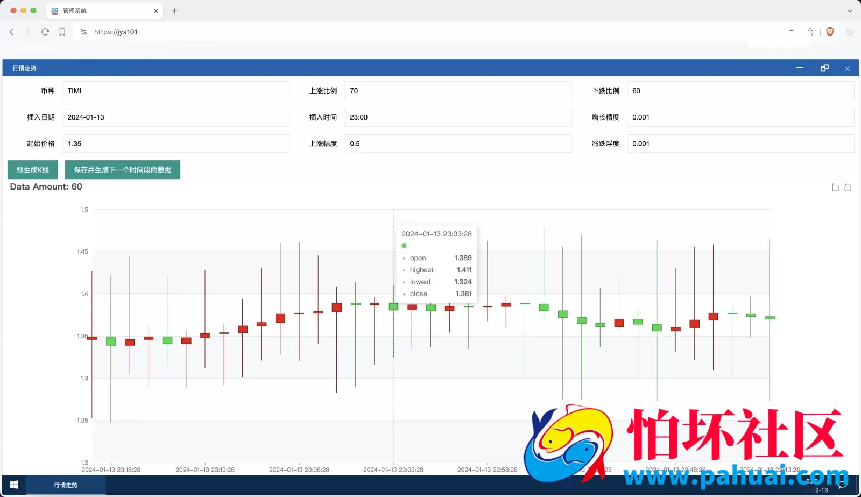Select the 管理系统 browser tab
The height and width of the screenshot is (497, 861).
104,11
